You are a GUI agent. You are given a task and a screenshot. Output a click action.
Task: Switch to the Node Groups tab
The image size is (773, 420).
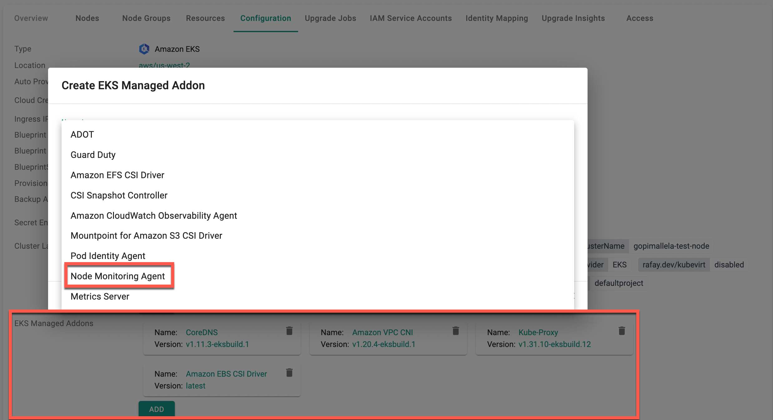tap(146, 18)
